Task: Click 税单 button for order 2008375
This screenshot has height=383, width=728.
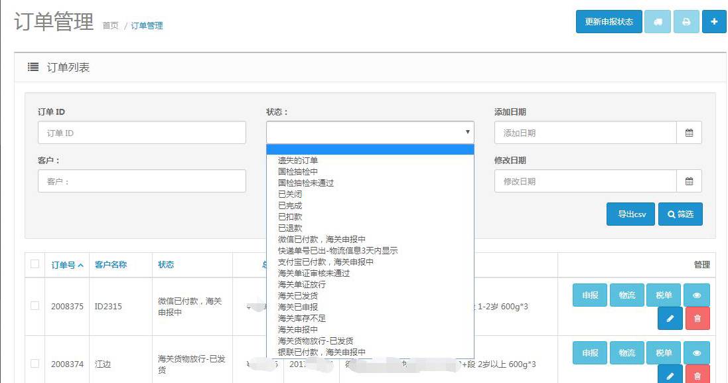Action: [x=664, y=295]
